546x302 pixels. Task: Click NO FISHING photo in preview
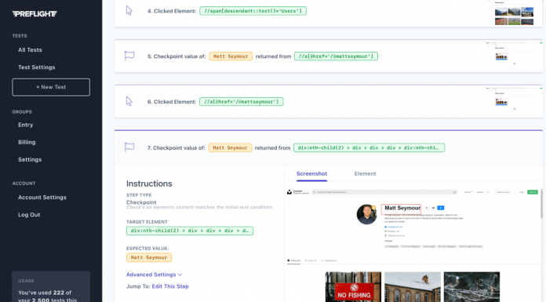[x=353, y=287]
